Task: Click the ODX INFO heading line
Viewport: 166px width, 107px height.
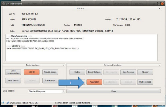Action: click(16, 46)
